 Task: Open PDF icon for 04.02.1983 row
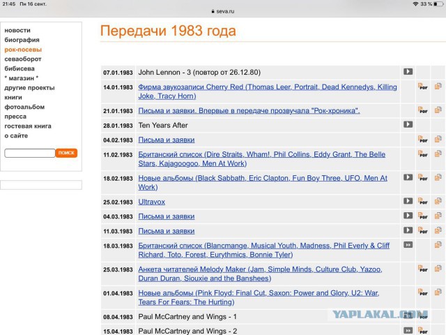(x=423, y=140)
